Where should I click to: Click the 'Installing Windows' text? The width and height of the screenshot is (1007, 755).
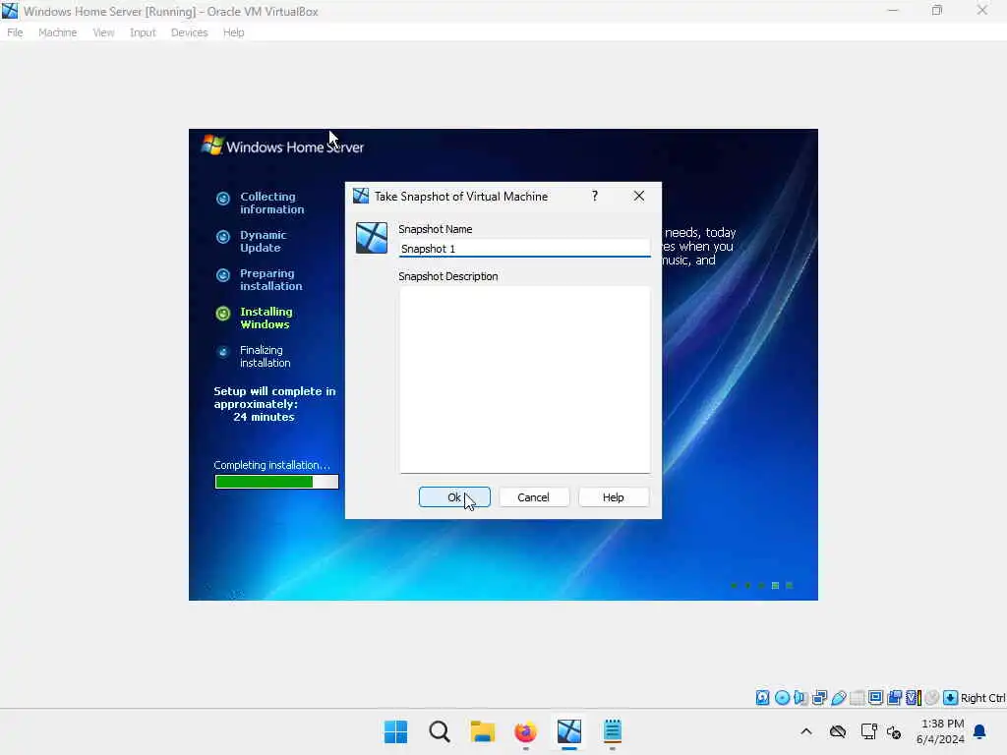click(x=266, y=318)
